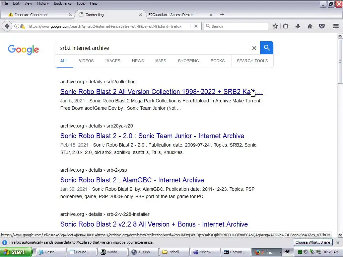Open Sonic Robo Blast 2 All Version Collection link
Viewport: 343px width, 257px height.
(x=161, y=92)
